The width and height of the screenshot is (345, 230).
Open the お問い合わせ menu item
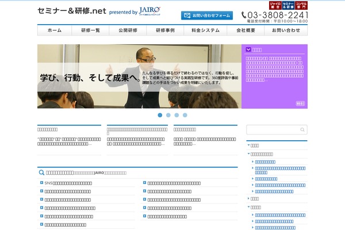coord(286,30)
